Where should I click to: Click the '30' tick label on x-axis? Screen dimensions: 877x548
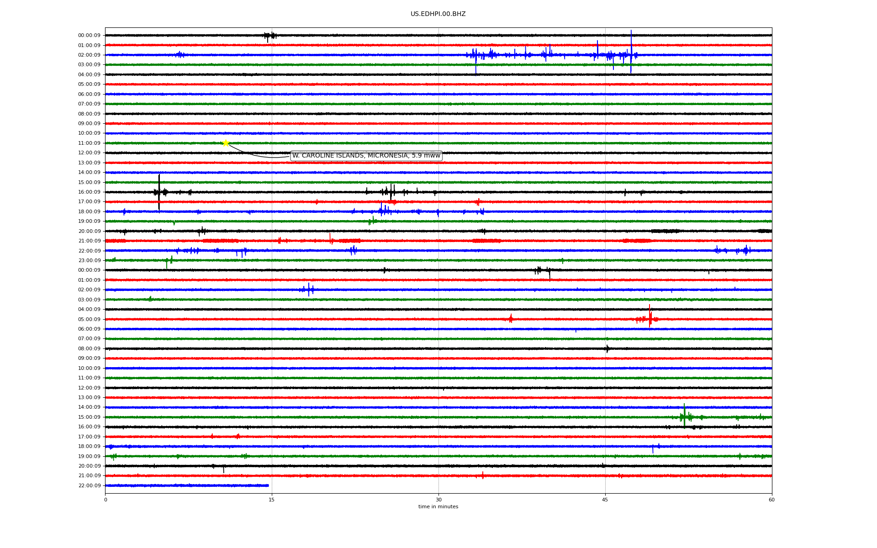438,500
